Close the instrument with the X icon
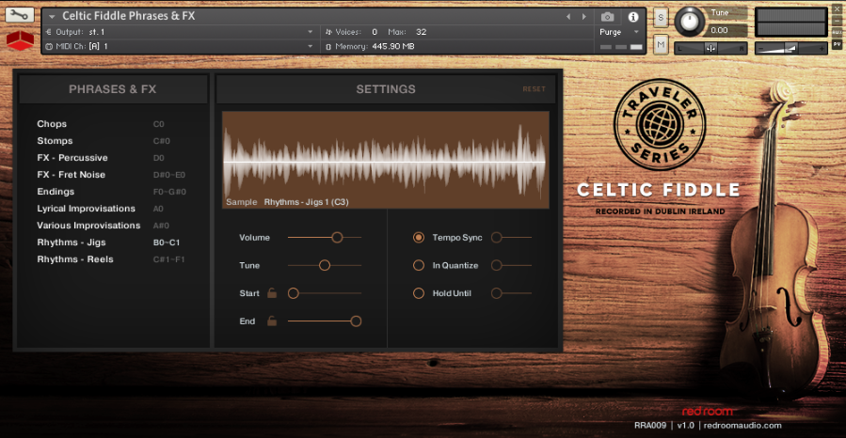846x438 pixels. pyautogui.click(x=838, y=9)
